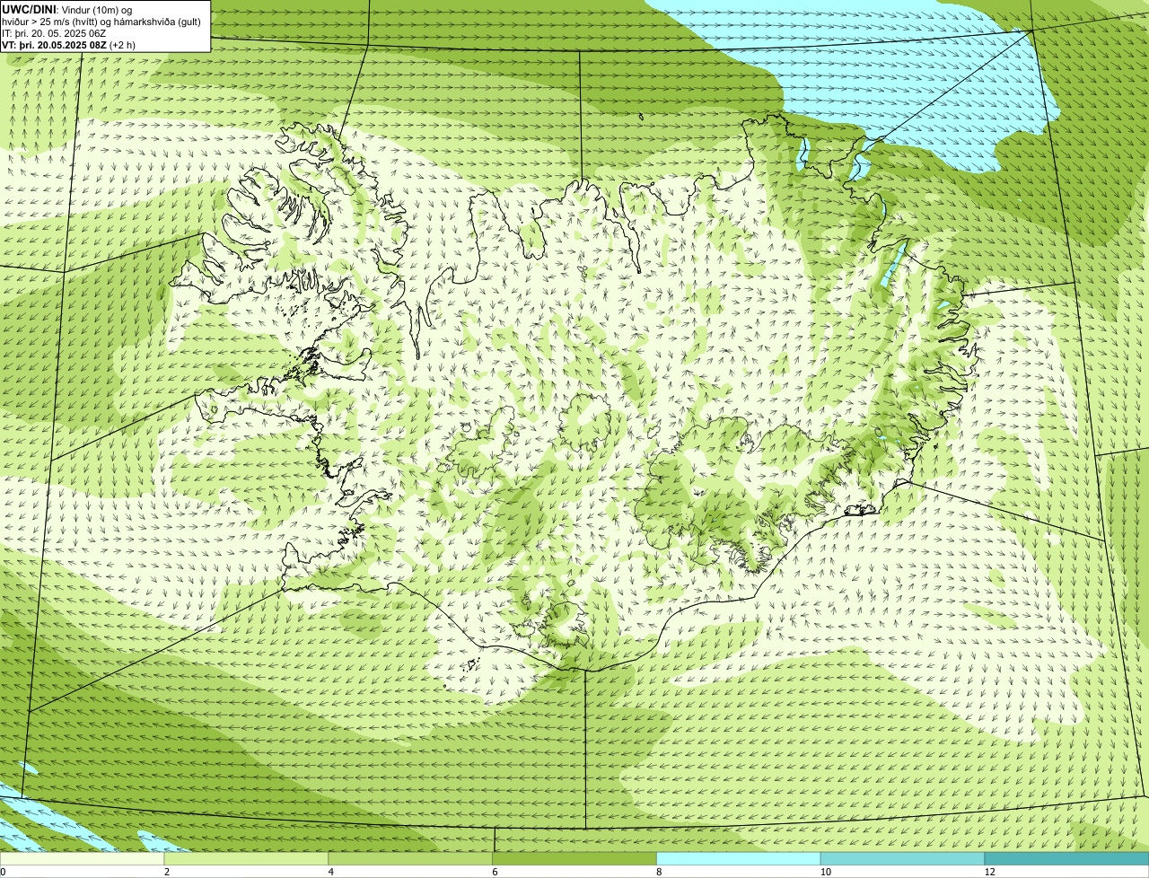Click the light green 2–4 legend swatch
Viewport: 1149px width, 878px height.
(x=246, y=858)
